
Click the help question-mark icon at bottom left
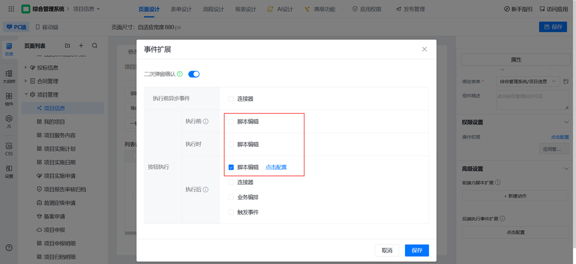tap(9, 248)
